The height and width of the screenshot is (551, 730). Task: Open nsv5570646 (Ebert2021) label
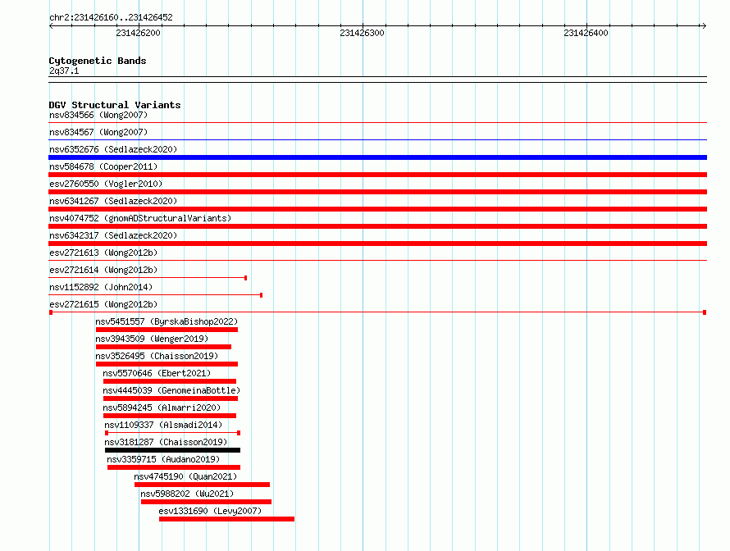coord(157,373)
